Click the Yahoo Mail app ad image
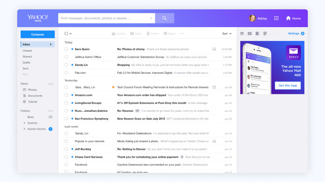The width and height of the screenshot is (325, 182). coord(272,68)
